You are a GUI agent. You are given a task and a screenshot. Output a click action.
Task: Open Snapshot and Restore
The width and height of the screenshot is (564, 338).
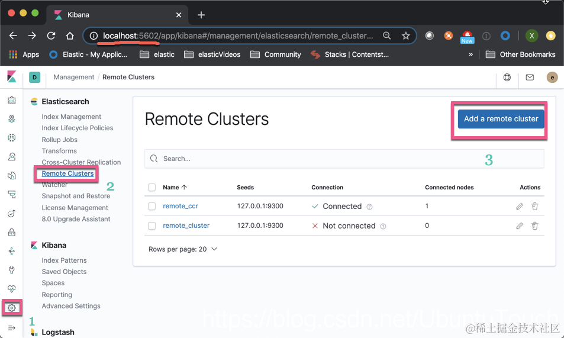tap(76, 196)
